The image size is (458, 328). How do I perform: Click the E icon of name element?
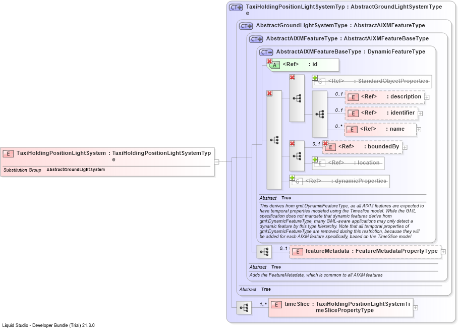click(352, 130)
